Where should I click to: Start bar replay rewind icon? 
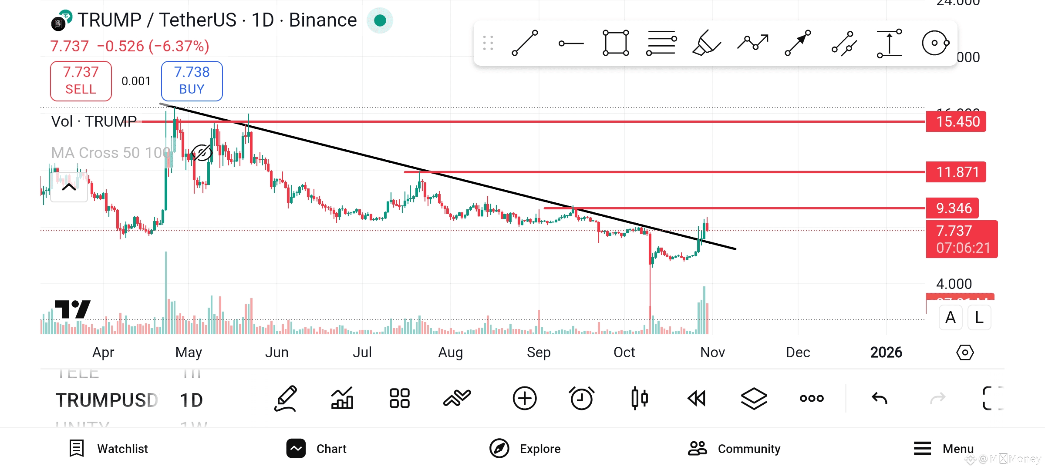pos(696,398)
